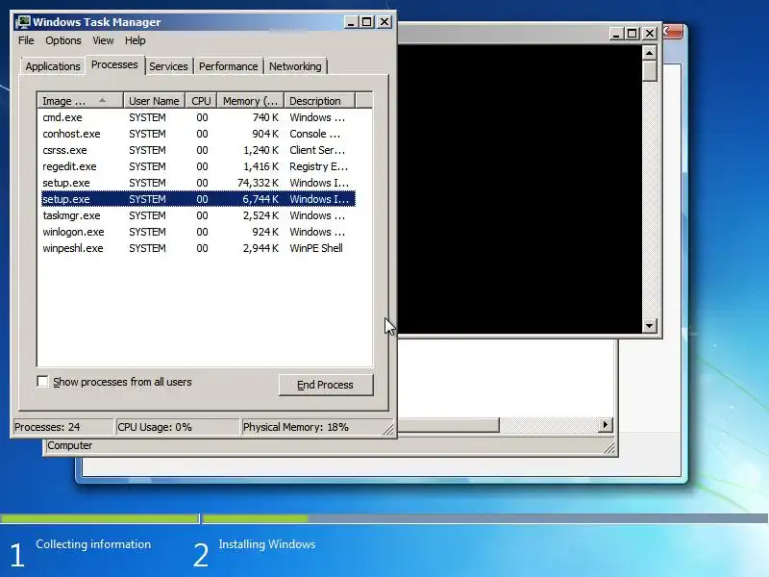
Task: Close the black console window
Action: click(650, 34)
